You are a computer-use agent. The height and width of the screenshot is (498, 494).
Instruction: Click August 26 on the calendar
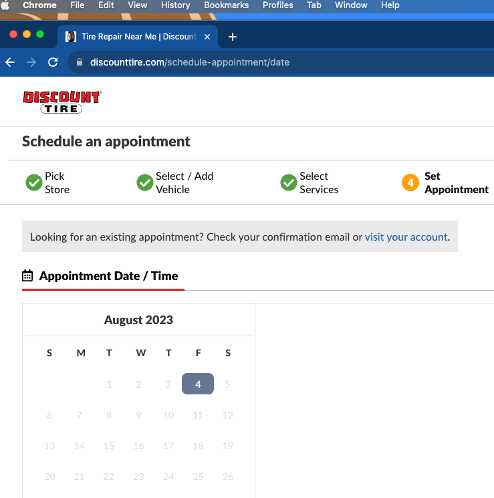tap(228, 477)
